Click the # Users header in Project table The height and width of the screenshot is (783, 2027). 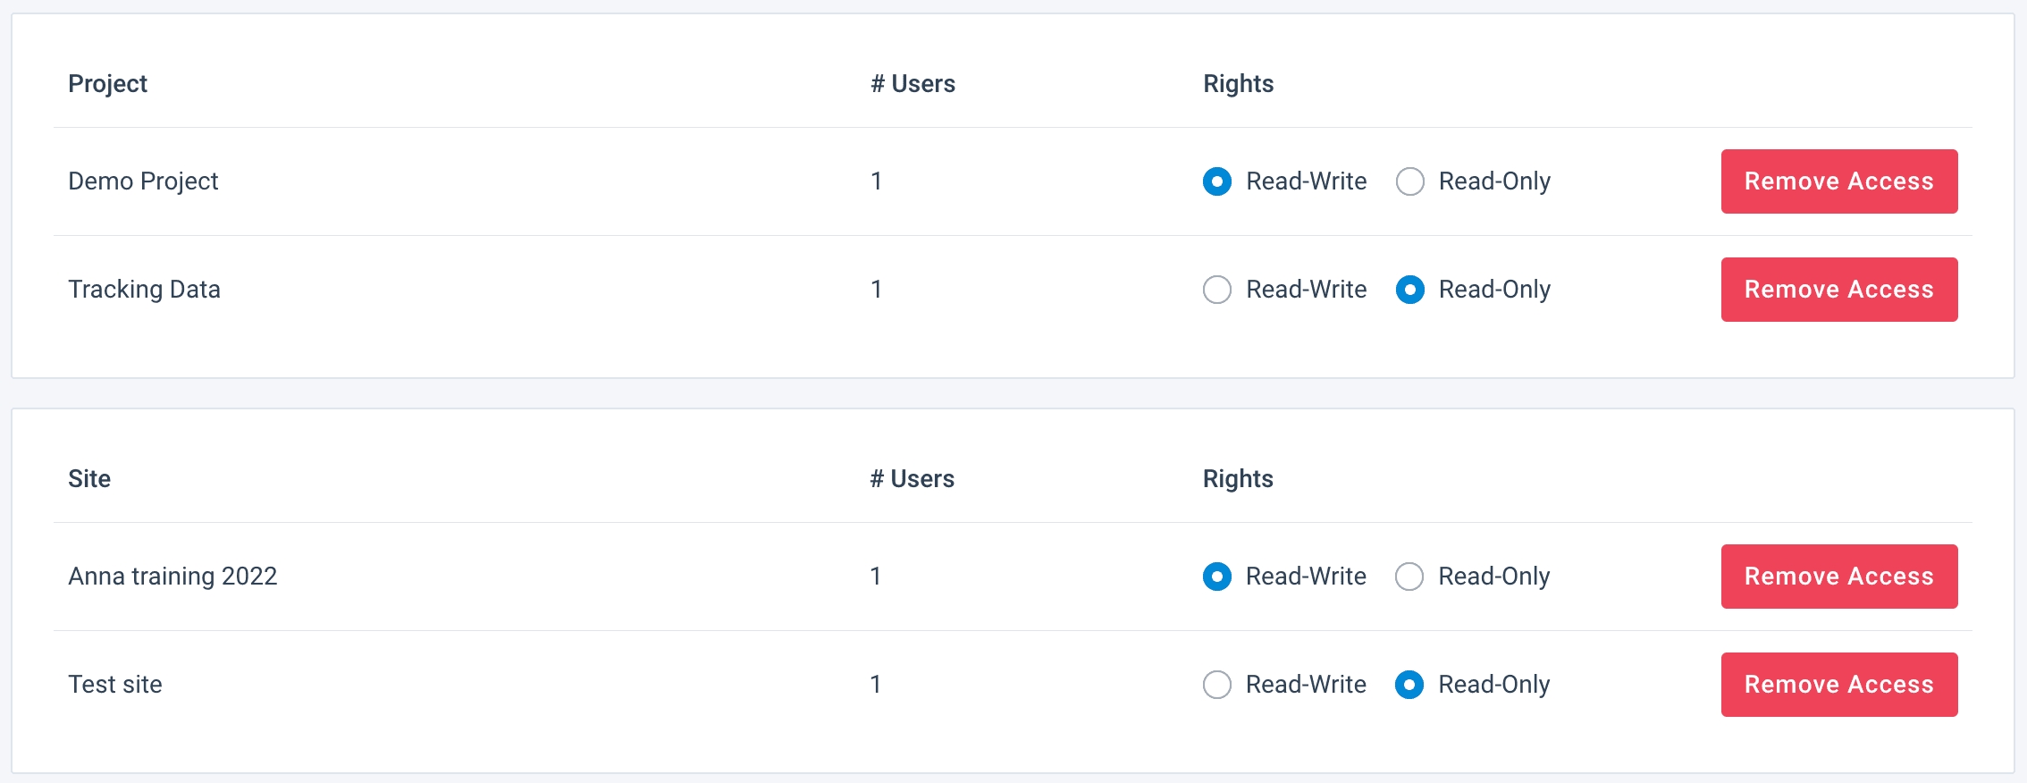click(x=913, y=84)
